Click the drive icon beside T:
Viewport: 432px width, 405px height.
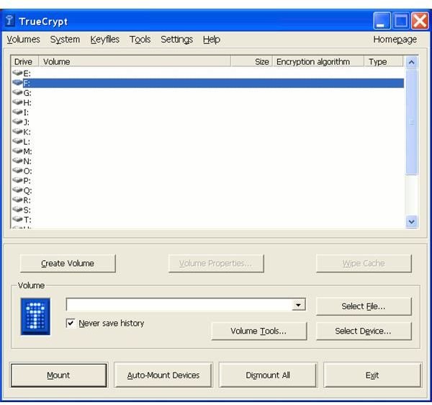click(x=17, y=220)
